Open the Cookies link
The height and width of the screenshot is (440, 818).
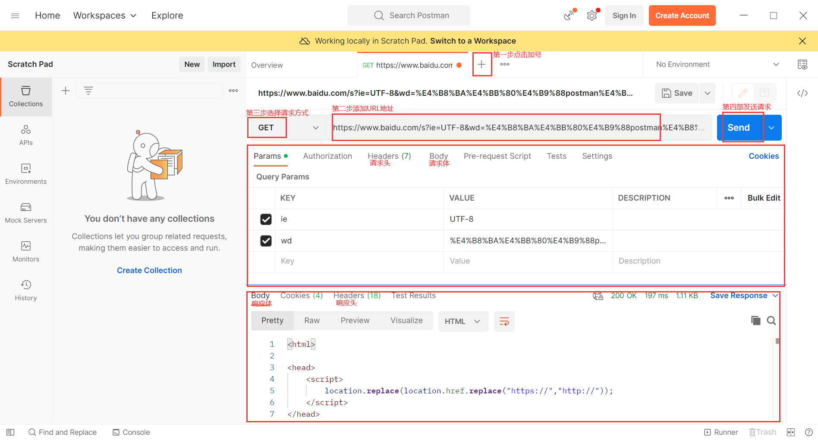pos(764,156)
